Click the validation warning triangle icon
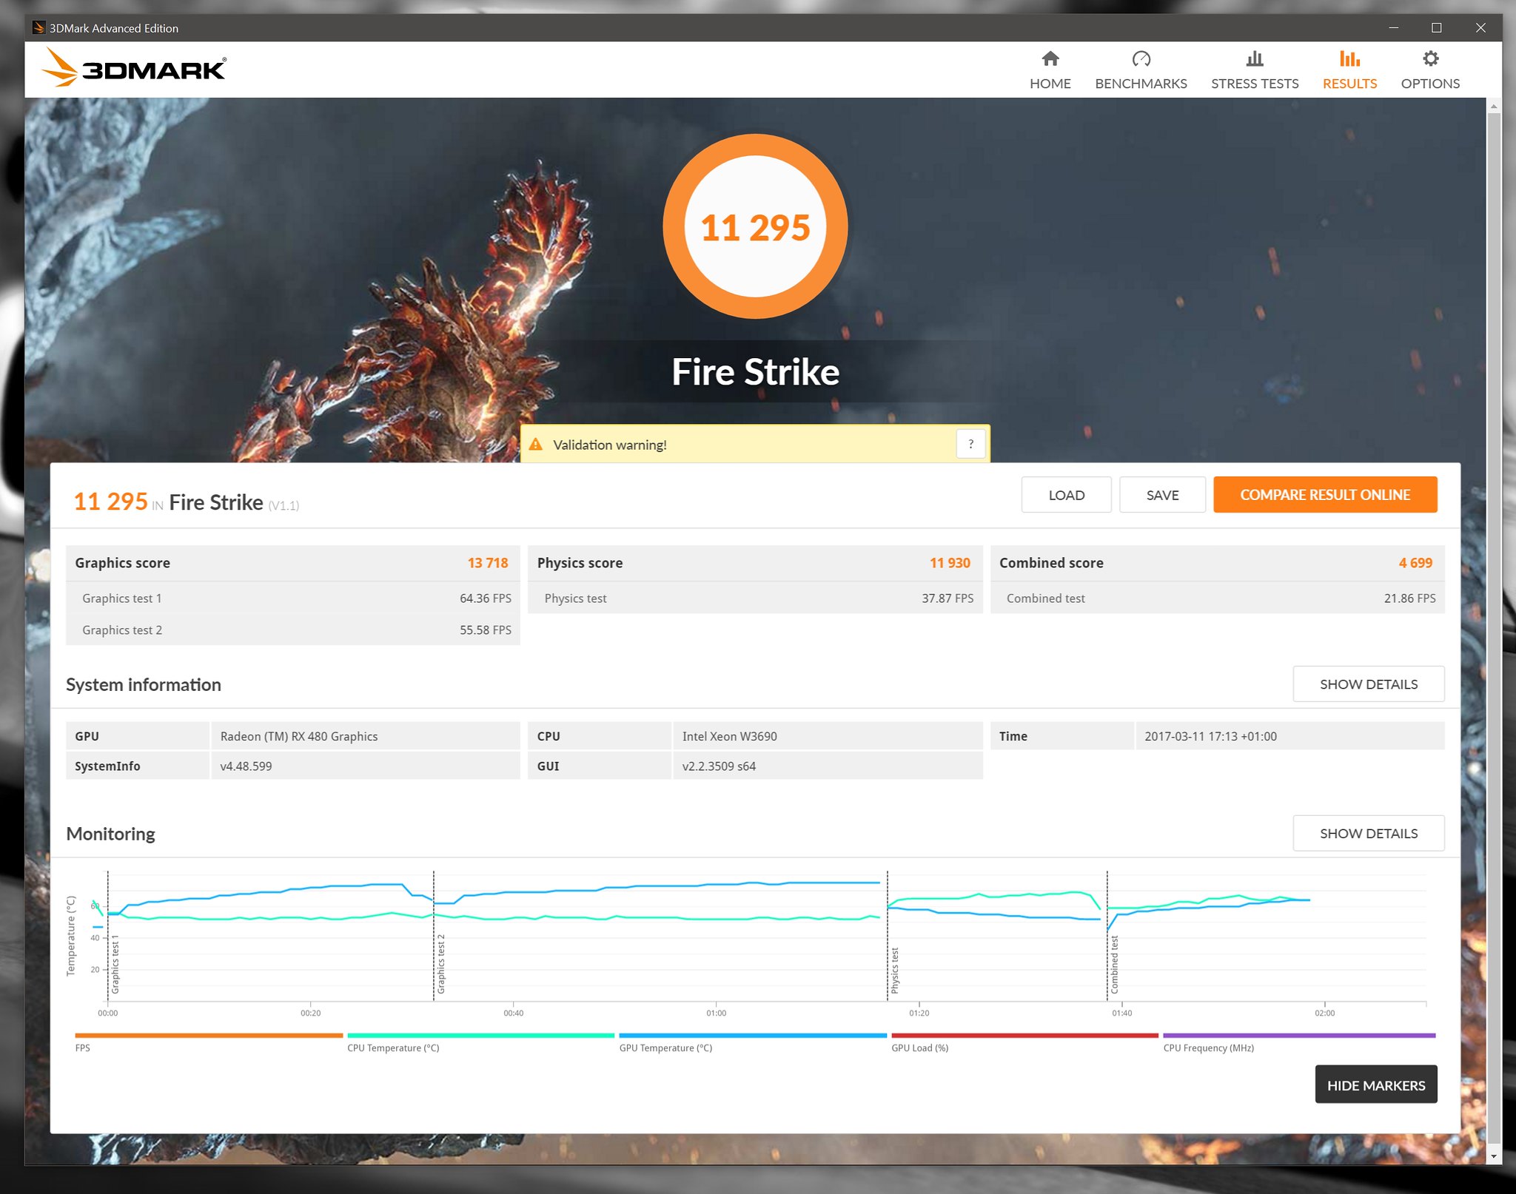The image size is (1516, 1194). coord(535,445)
